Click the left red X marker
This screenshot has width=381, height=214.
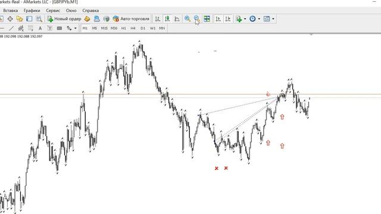click(217, 168)
